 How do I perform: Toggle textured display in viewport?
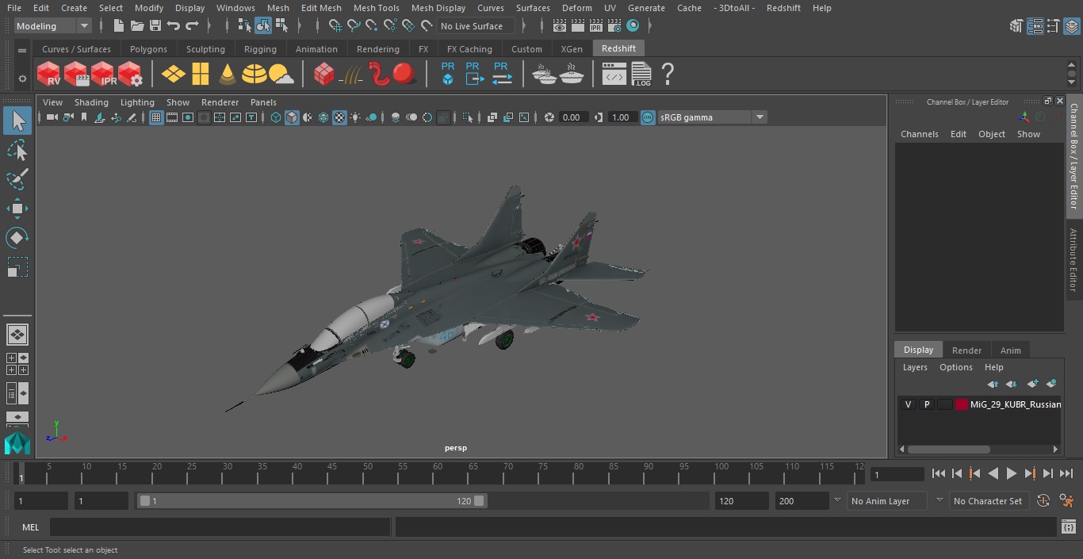[x=339, y=117]
